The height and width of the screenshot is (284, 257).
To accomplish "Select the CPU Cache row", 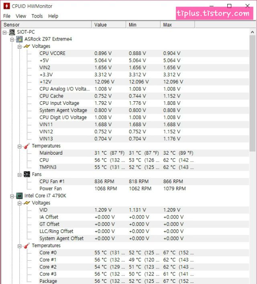I will click(144, 96).
